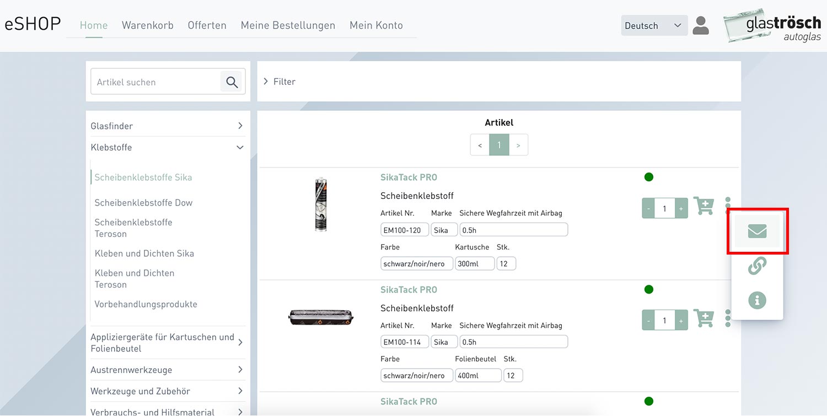
Task: Click article number EM100-114
Action: tap(405, 342)
